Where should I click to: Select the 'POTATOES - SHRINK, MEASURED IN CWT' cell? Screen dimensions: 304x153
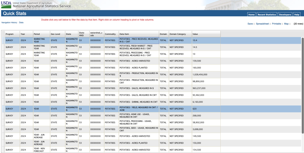[x=139, y=102]
